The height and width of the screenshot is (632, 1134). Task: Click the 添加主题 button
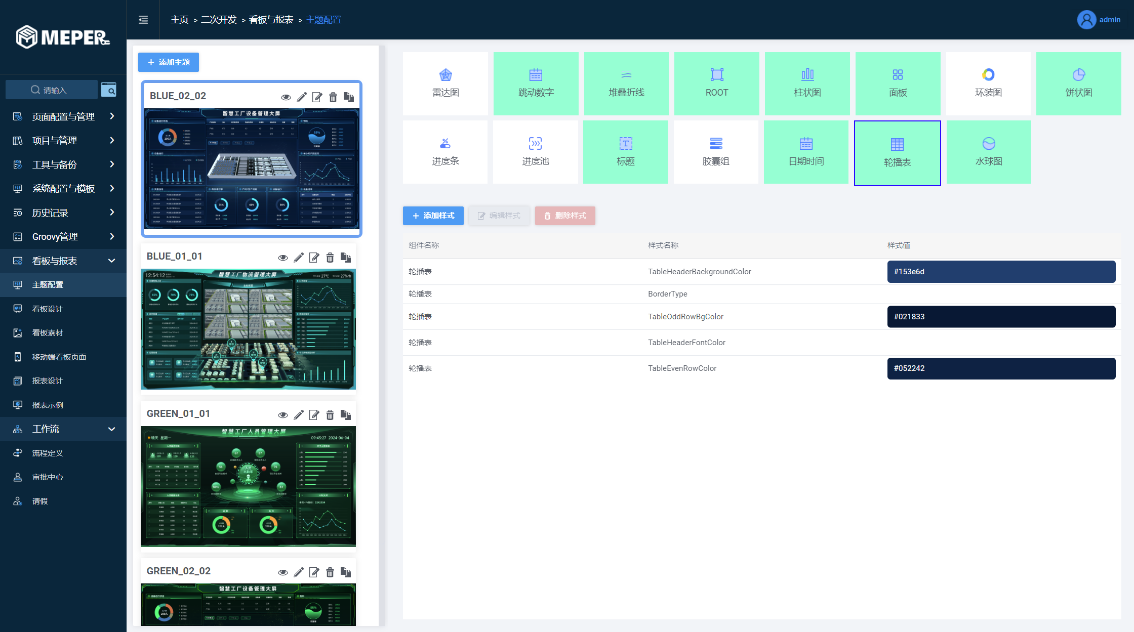pyautogui.click(x=169, y=62)
